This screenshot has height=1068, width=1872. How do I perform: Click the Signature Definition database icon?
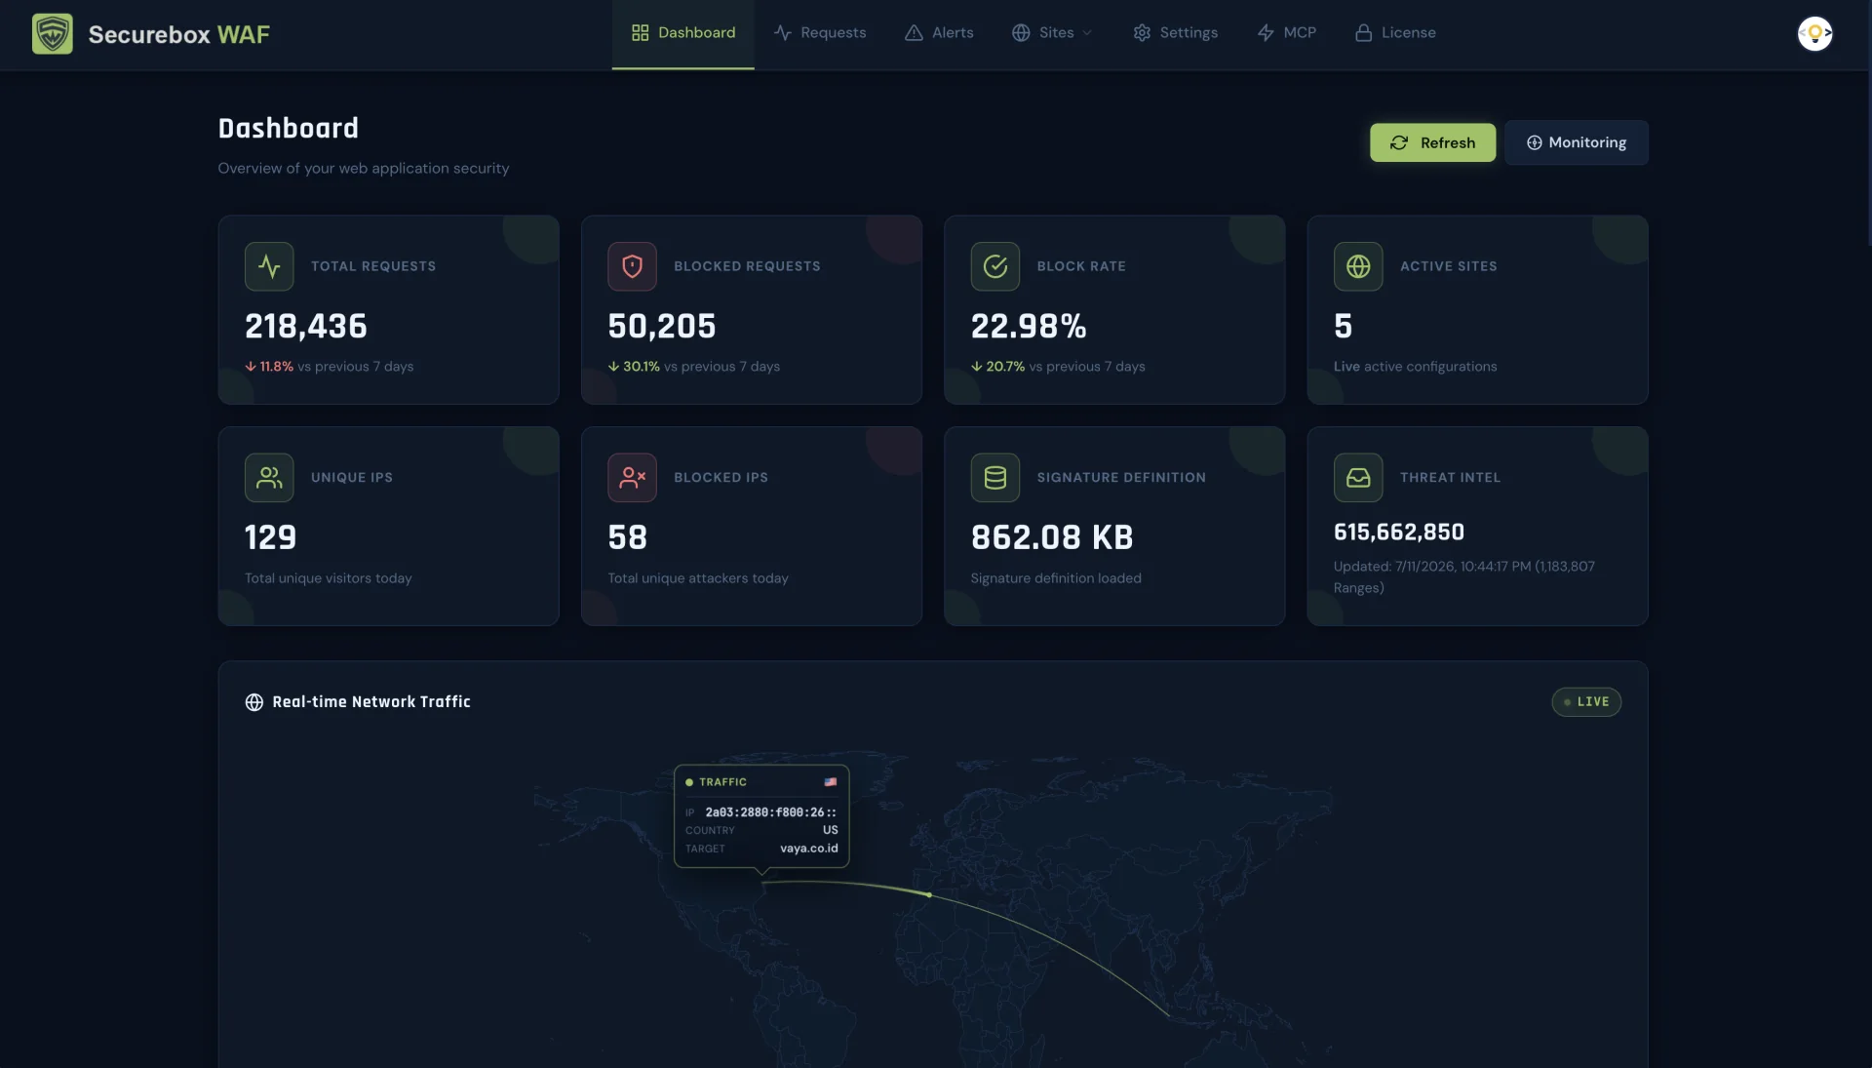coord(994,478)
